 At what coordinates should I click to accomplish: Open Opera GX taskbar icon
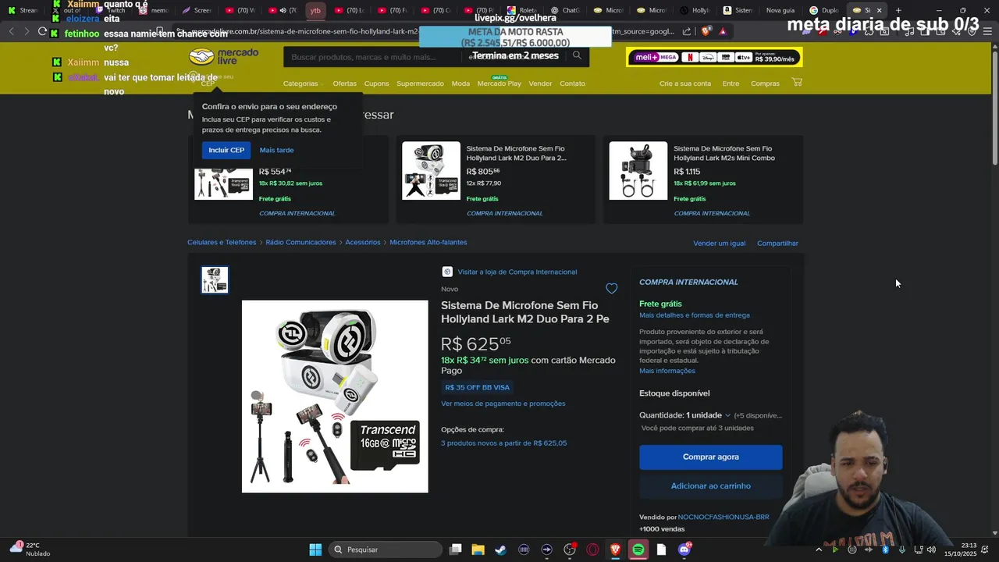point(592,550)
